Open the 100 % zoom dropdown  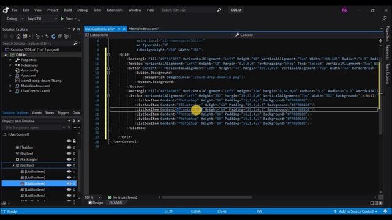(92, 197)
